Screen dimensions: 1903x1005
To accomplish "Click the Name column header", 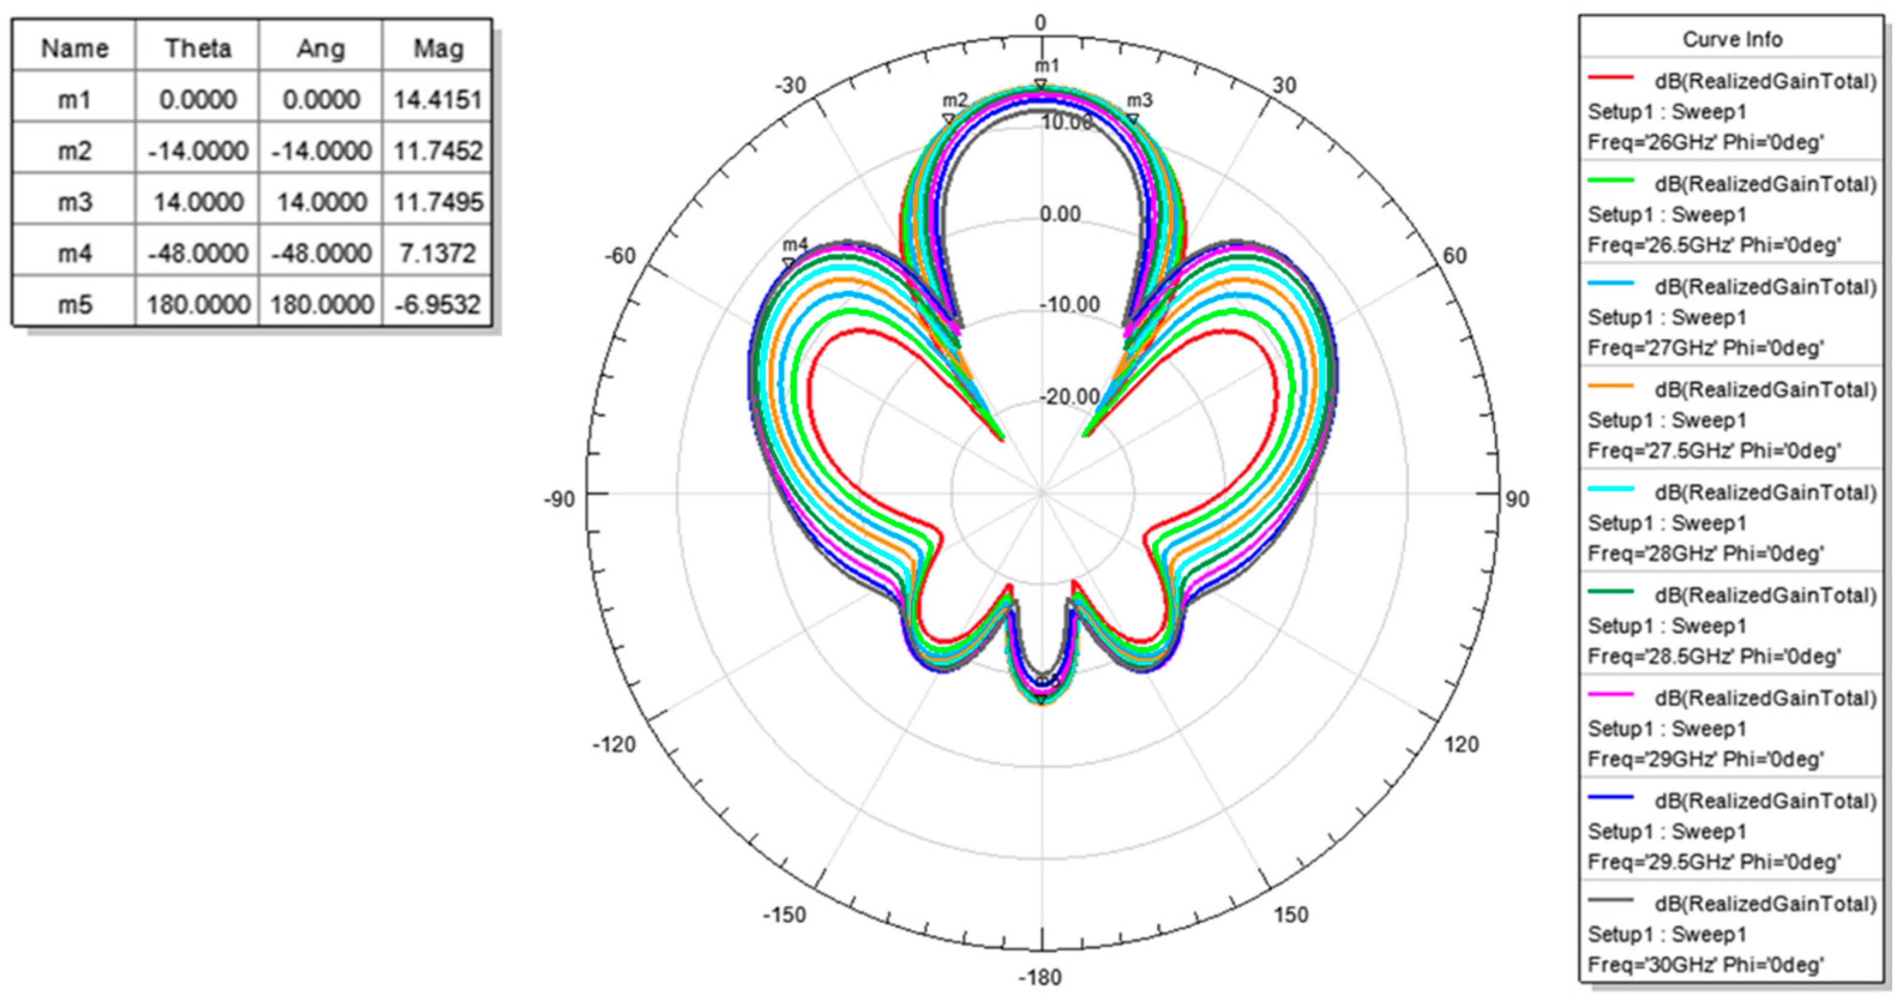I will click(74, 48).
